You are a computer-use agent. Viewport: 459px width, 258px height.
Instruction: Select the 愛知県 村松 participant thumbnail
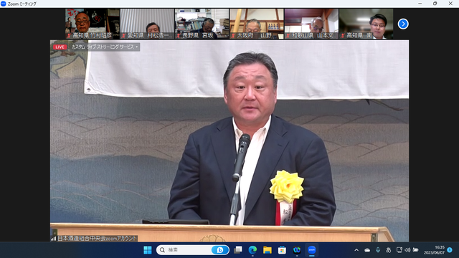147,24
